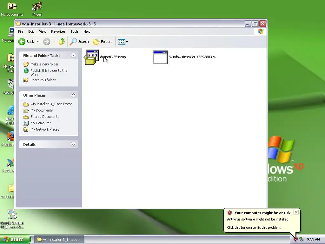The image size is (325, 244).
Task: Click Share this folder
Action: pyautogui.click(x=43, y=80)
